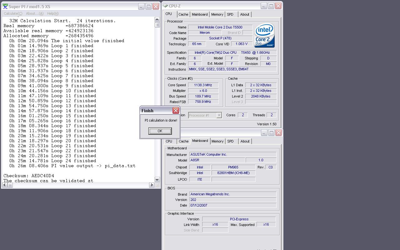The image size is (400, 250).
Task: Confirm the Finish dialog with OK
Action: tap(160, 131)
